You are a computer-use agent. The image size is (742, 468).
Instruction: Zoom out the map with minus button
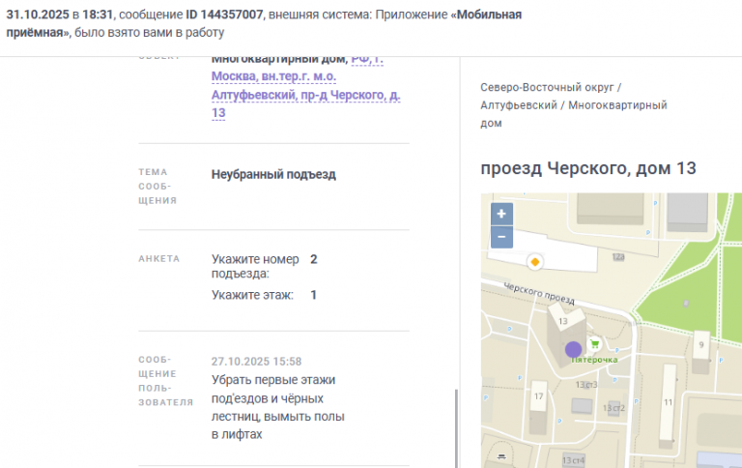pos(501,237)
